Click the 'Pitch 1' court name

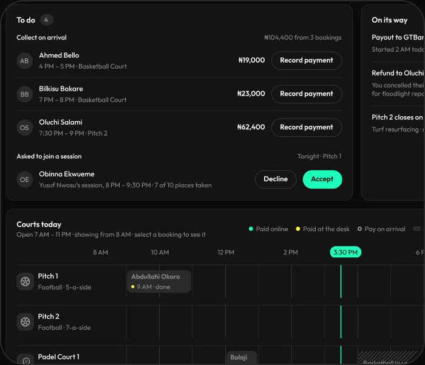point(48,276)
